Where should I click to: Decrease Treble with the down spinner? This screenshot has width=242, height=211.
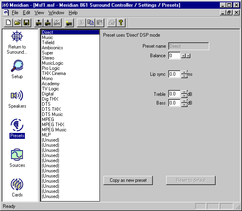pyautogui.click(x=184, y=96)
